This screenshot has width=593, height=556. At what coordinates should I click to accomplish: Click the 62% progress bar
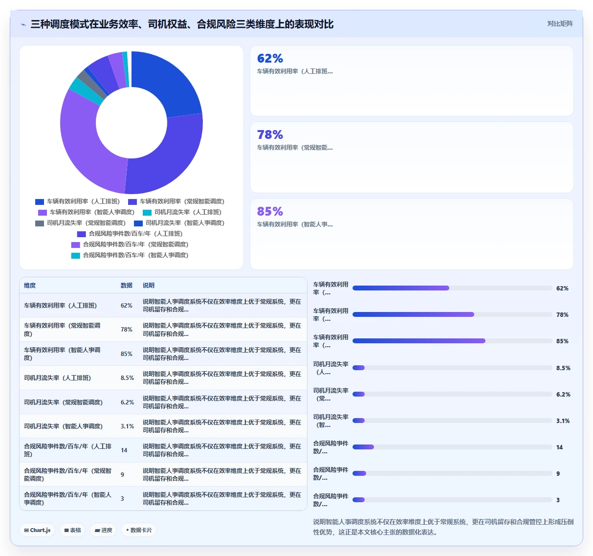(x=452, y=288)
